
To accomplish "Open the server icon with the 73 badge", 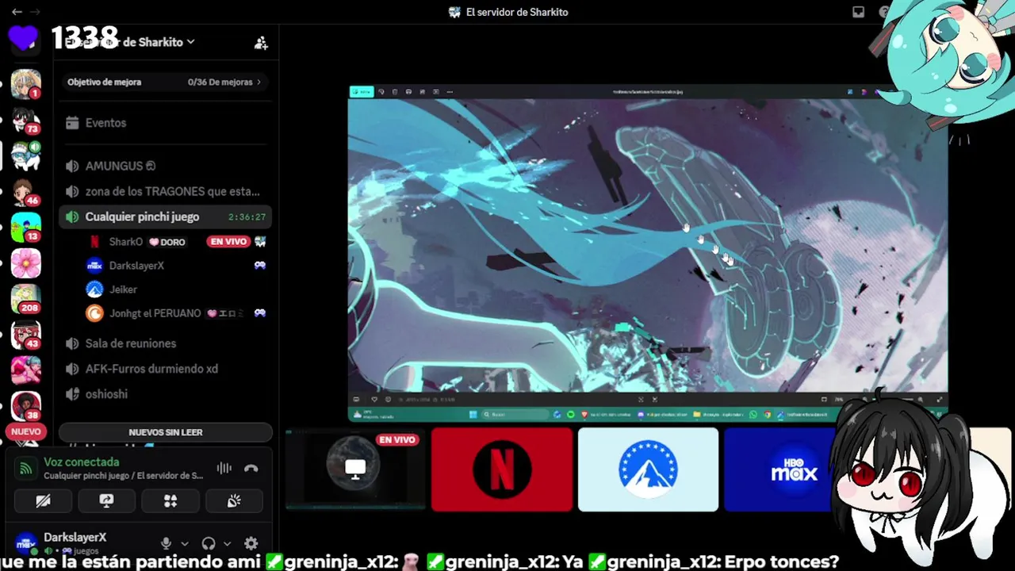I will click(25, 120).
